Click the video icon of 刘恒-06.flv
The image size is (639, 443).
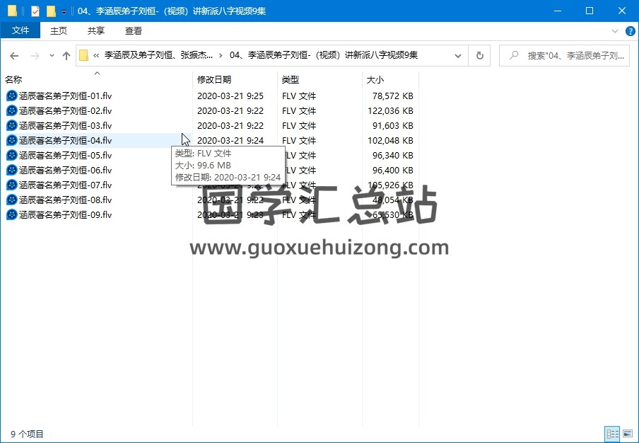tap(12, 170)
